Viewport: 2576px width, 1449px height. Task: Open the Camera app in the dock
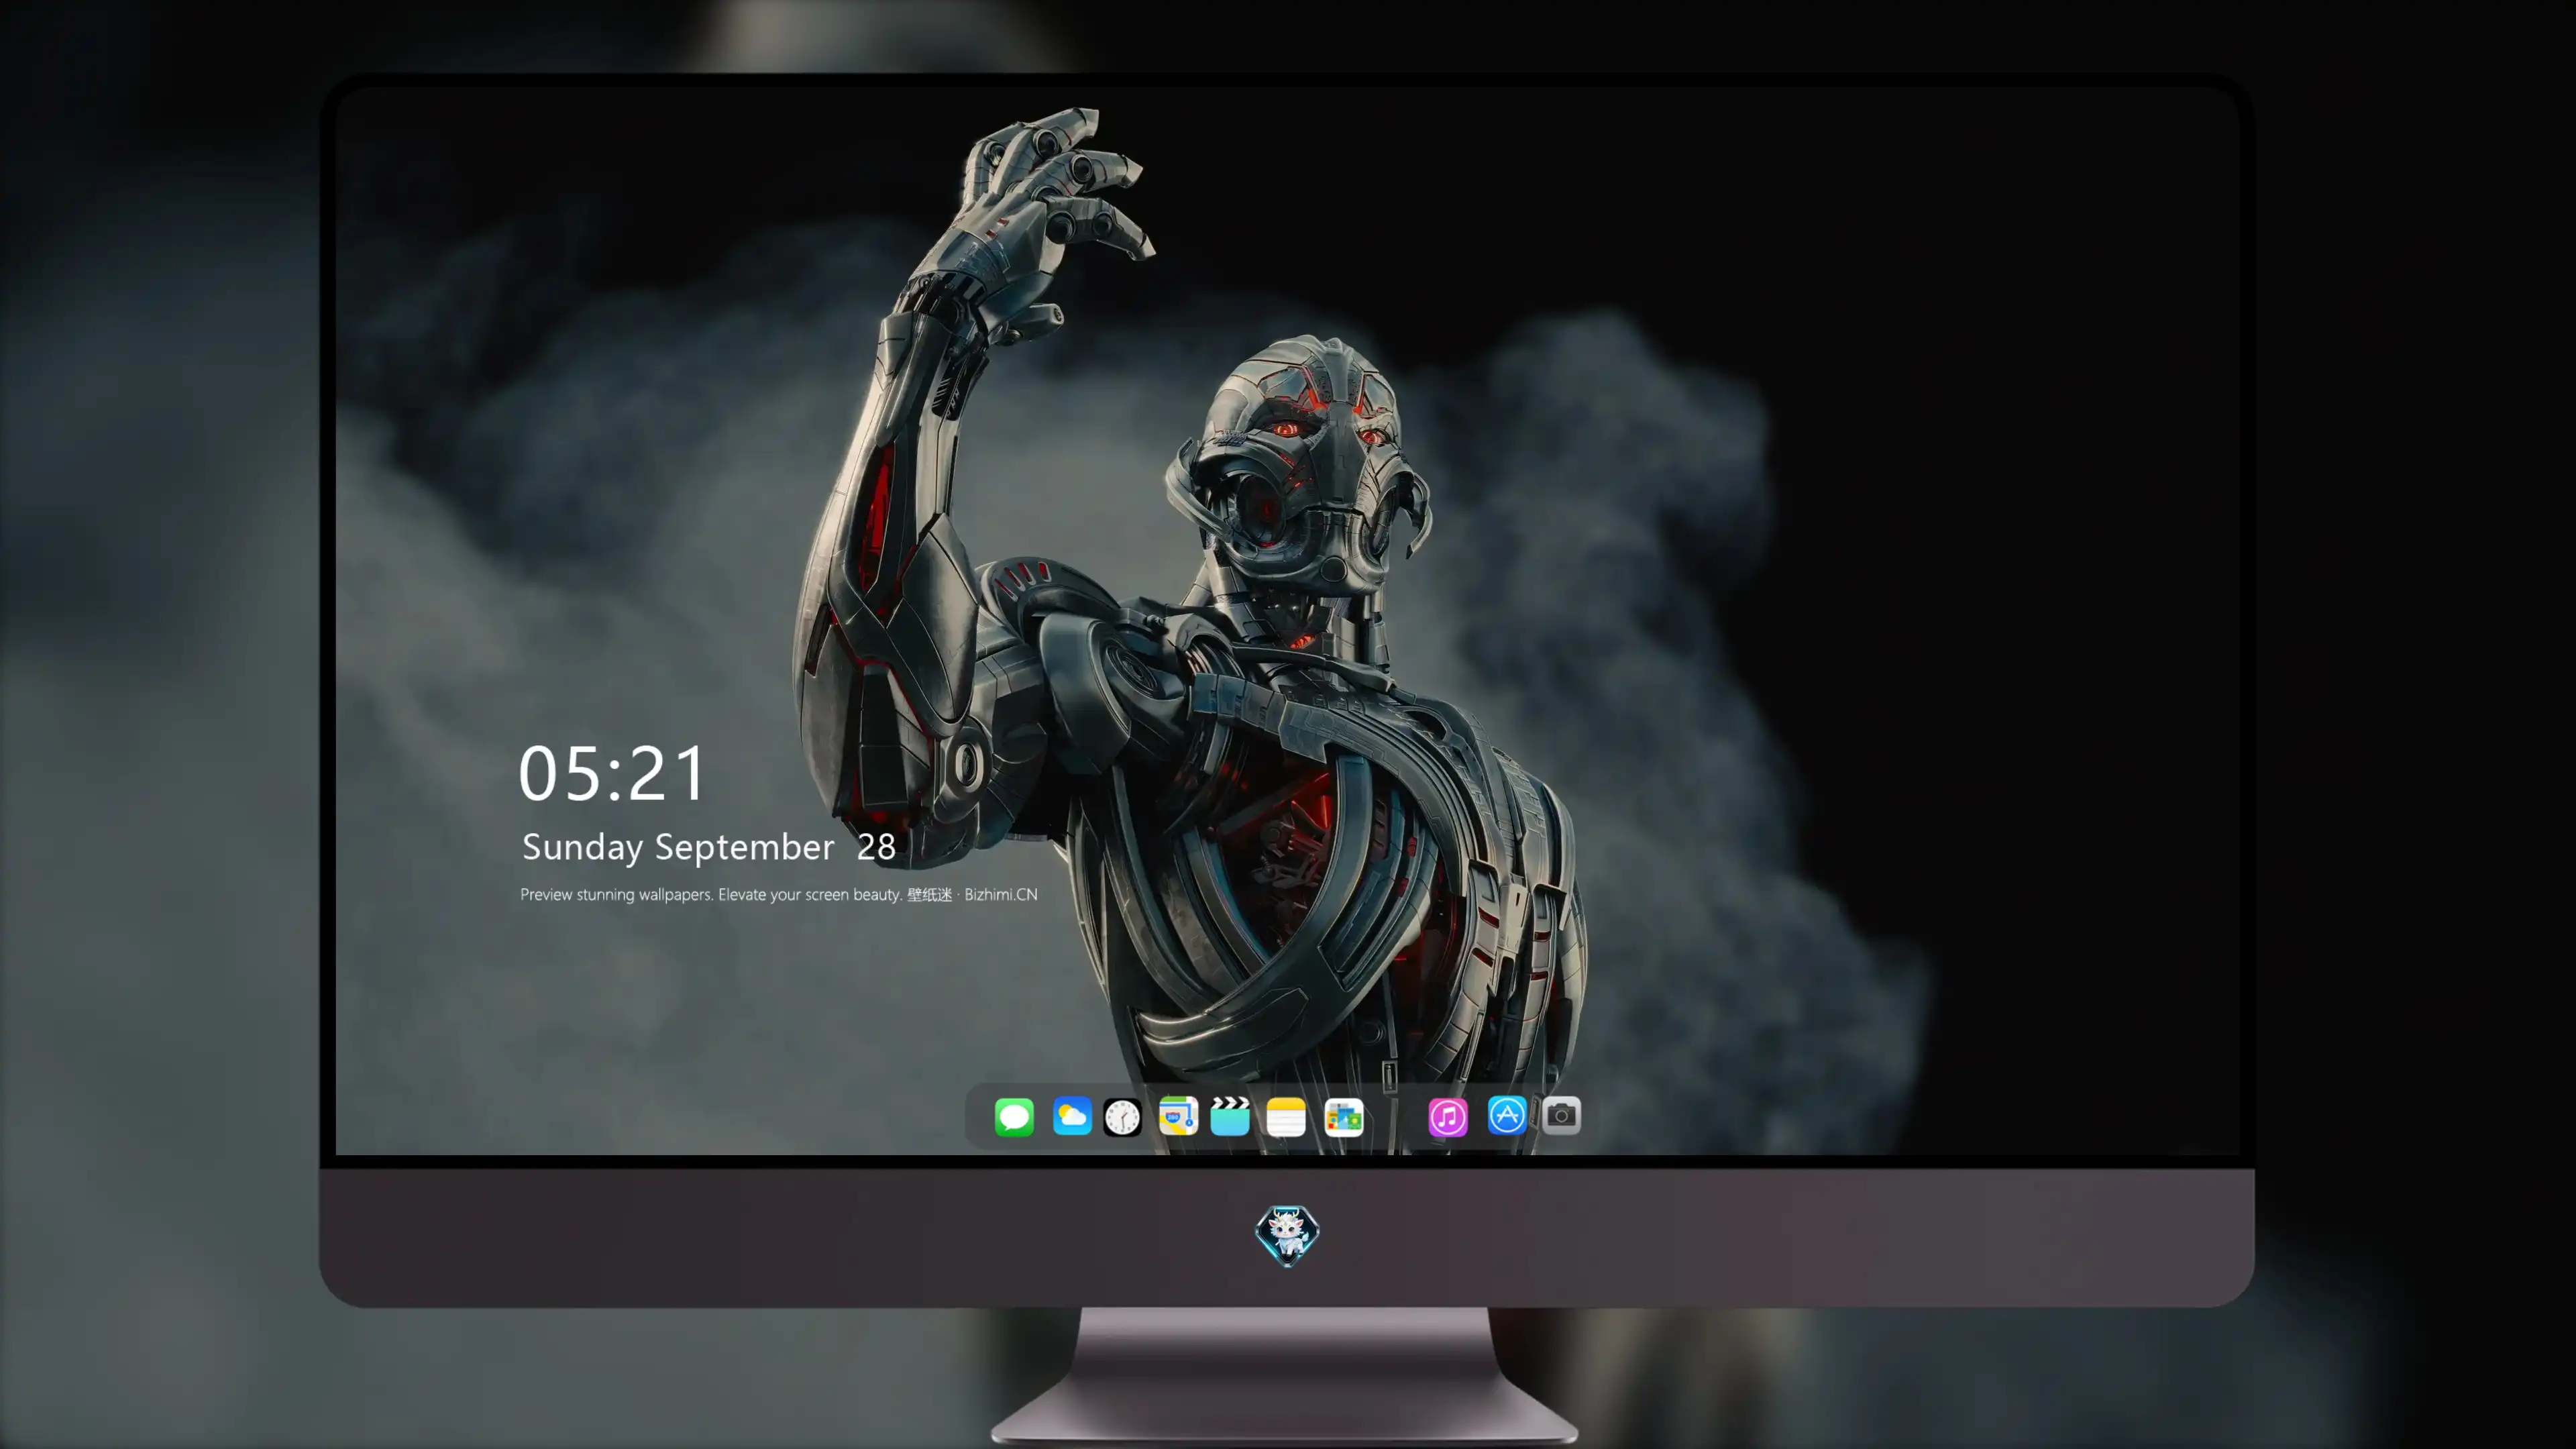point(1561,1115)
